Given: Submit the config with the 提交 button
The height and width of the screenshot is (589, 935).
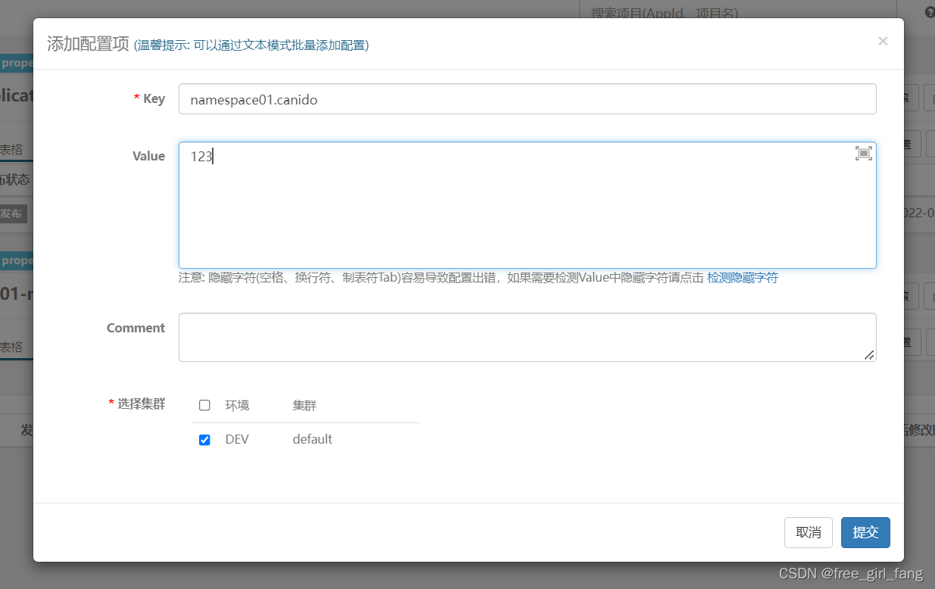Looking at the screenshot, I should coord(865,532).
